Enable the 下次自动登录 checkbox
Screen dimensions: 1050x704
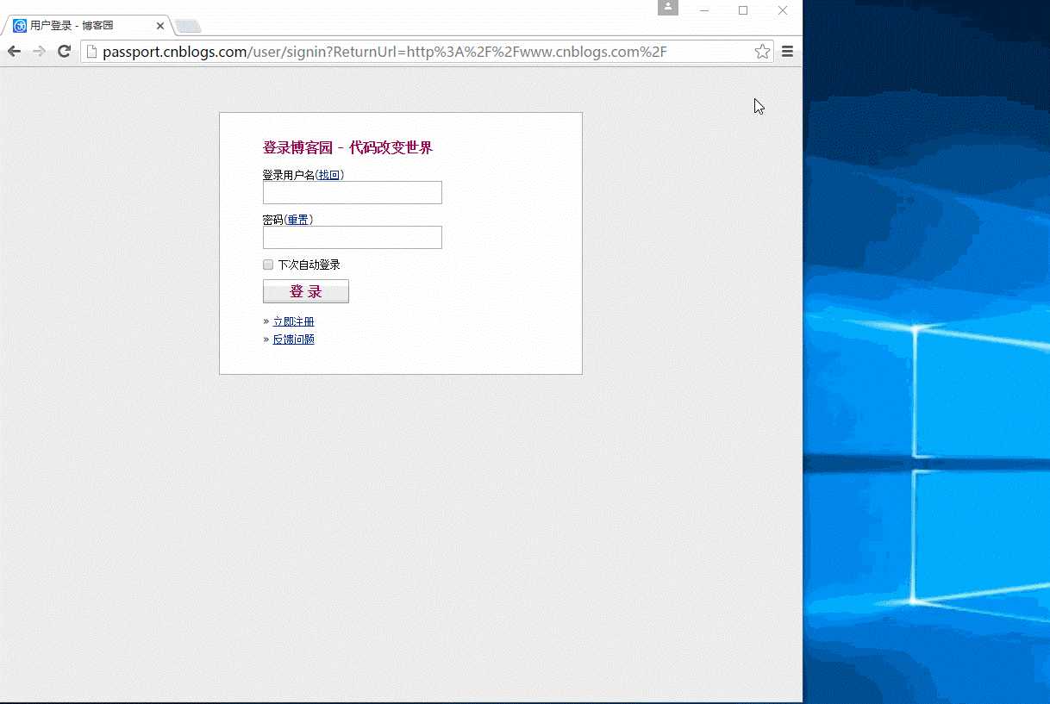click(268, 265)
